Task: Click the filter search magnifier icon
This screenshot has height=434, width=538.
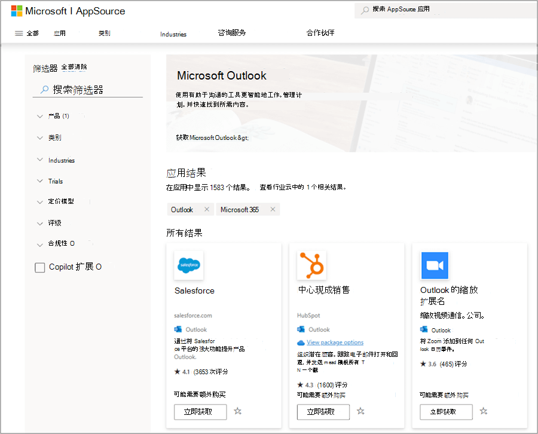Action: click(45, 90)
